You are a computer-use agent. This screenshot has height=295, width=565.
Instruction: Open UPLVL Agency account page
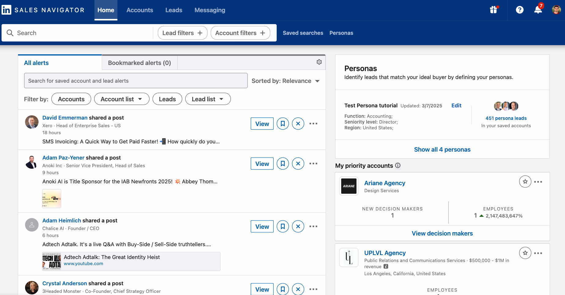point(385,253)
